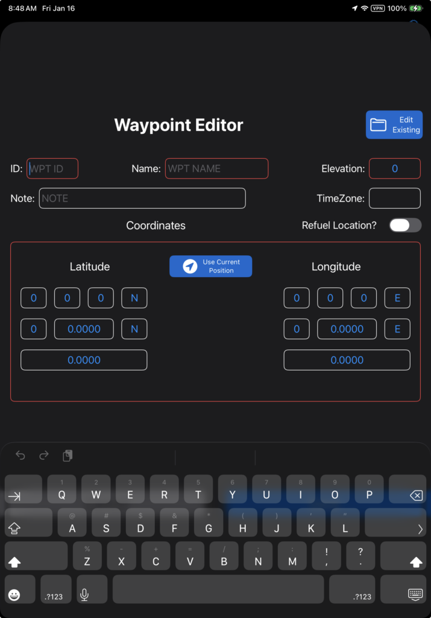431x618 pixels.
Task: Tap the undo arrow in keyboard toolbar
Action: (20, 456)
